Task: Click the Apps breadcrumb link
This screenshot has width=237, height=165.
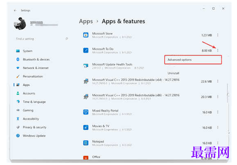Action: 86,21
